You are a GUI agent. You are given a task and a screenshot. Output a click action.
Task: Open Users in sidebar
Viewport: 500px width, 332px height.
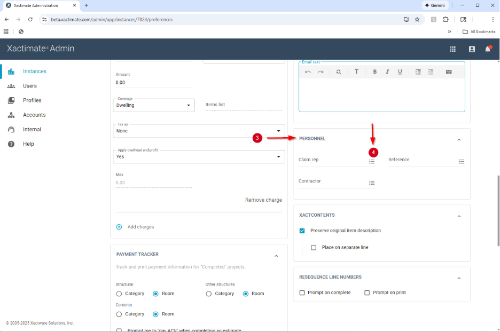coord(30,86)
